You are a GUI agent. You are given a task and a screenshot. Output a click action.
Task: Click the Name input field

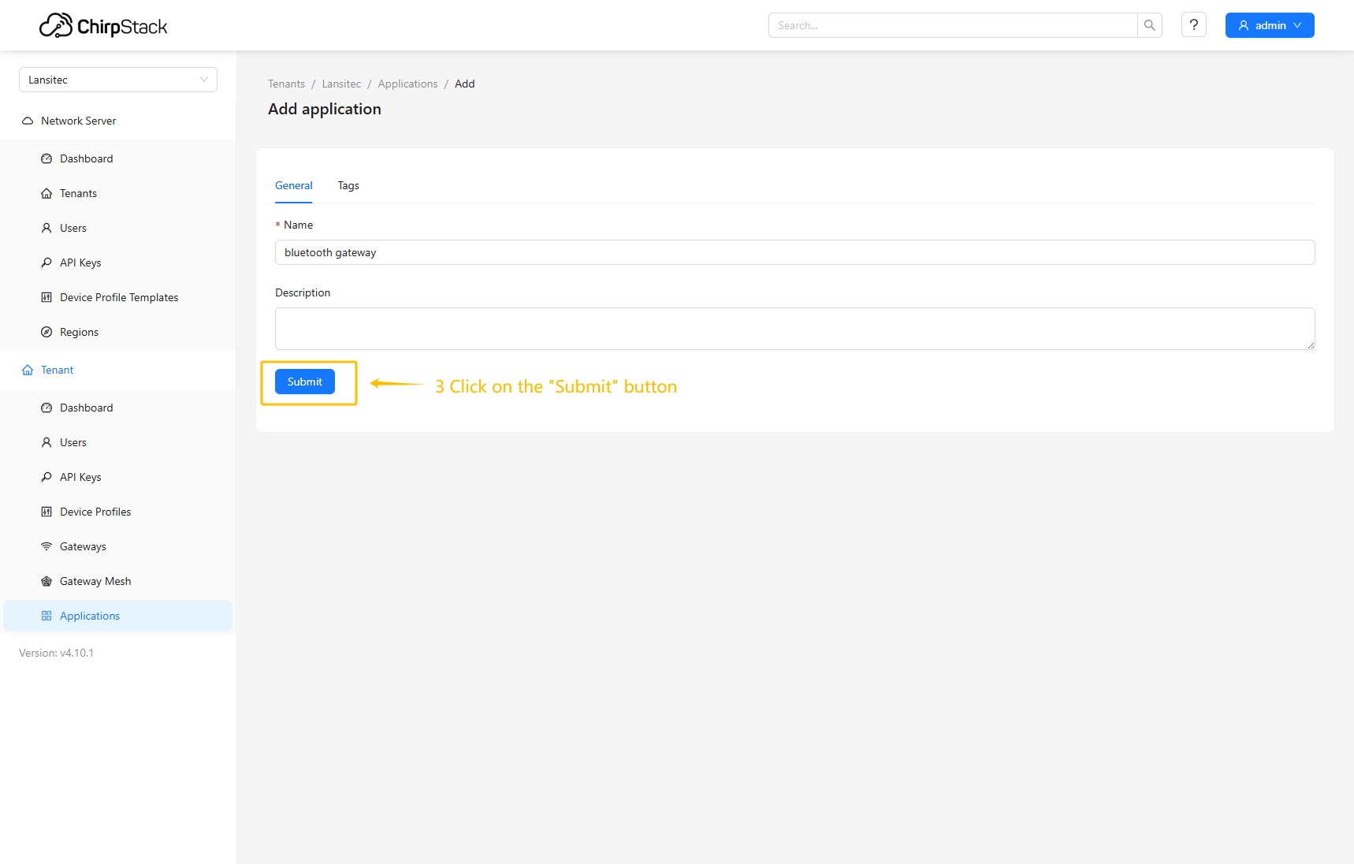click(x=794, y=252)
